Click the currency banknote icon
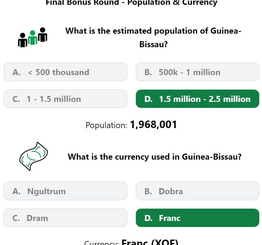262x245 pixels. pos(34,156)
